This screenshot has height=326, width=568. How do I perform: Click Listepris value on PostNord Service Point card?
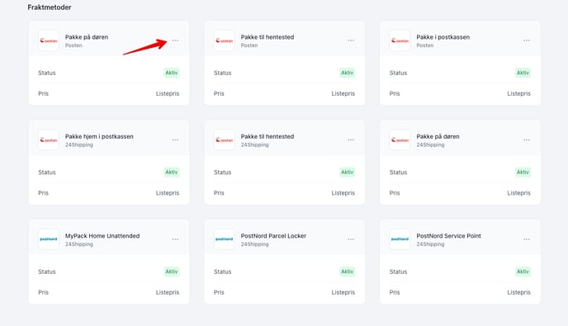(x=518, y=292)
